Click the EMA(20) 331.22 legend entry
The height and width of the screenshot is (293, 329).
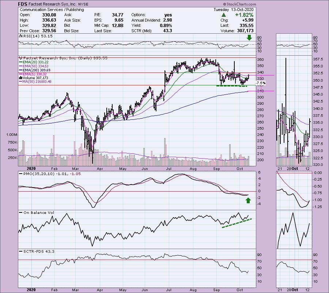pyautogui.click(x=34, y=62)
